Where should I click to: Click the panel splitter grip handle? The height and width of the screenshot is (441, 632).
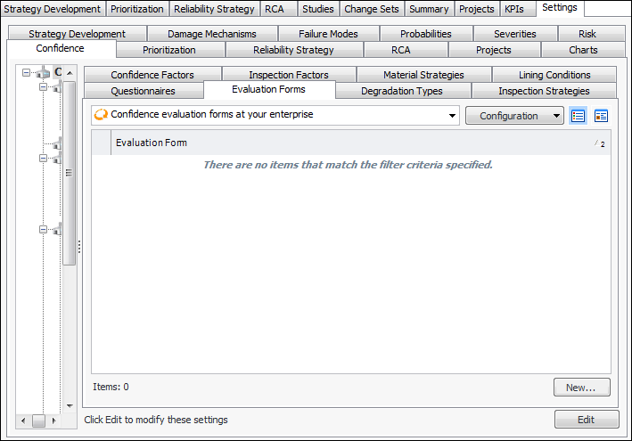click(x=79, y=247)
